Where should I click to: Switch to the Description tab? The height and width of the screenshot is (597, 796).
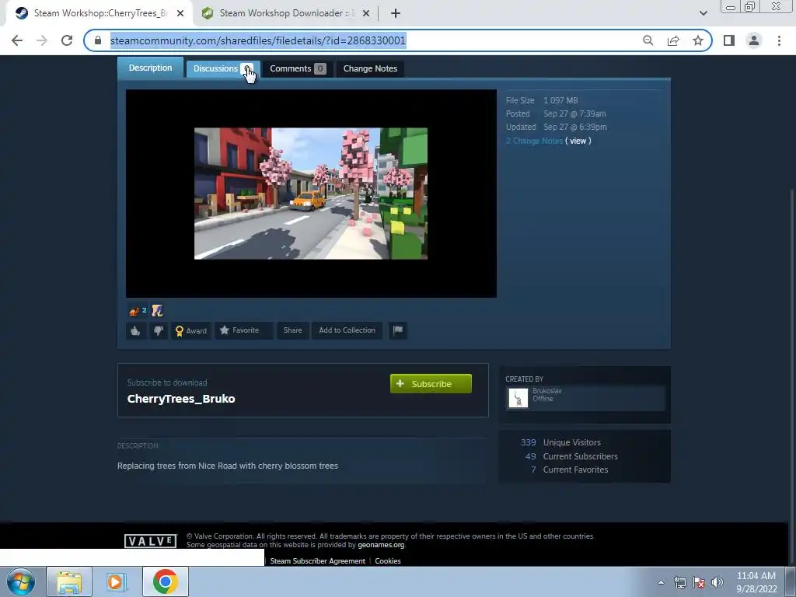coord(150,68)
